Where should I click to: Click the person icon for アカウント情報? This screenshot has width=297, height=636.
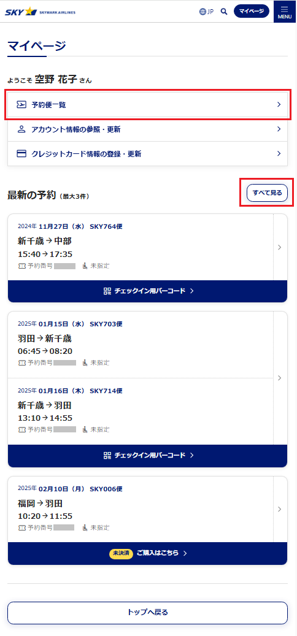(x=21, y=129)
